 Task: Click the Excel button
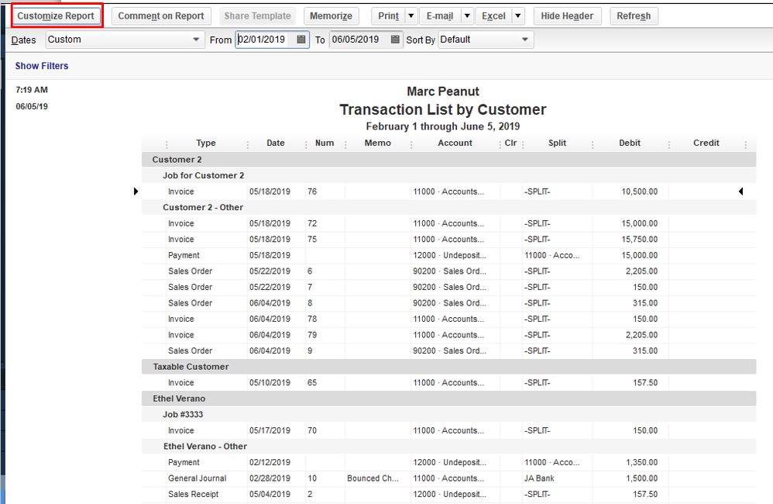point(493,16)
